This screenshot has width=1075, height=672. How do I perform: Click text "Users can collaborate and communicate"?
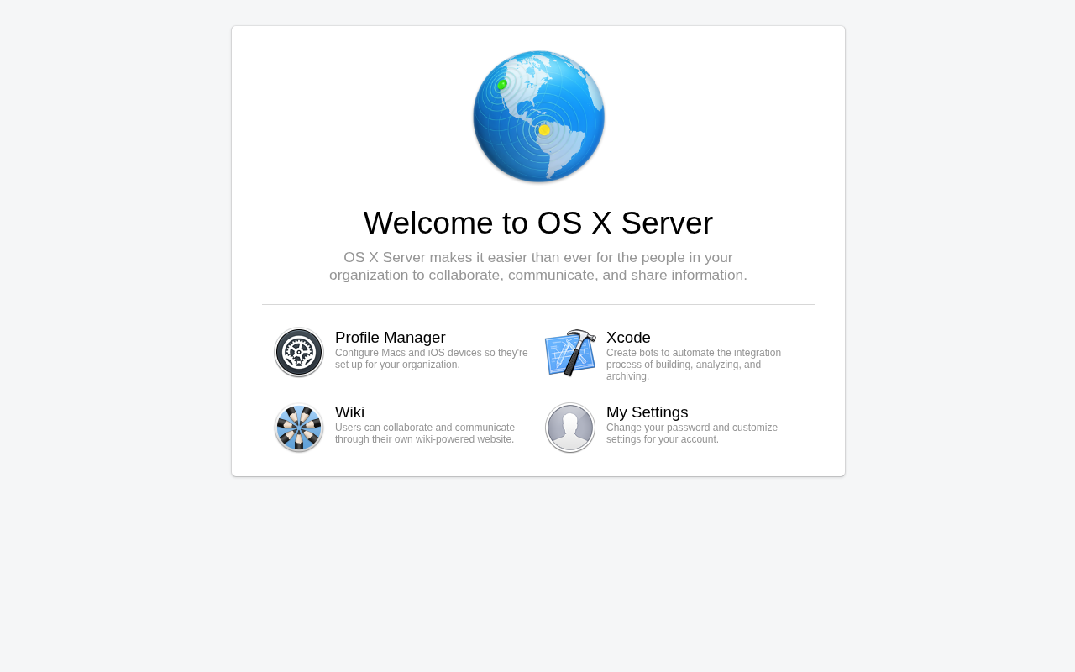pyautogui.click(x=425, y=428)
